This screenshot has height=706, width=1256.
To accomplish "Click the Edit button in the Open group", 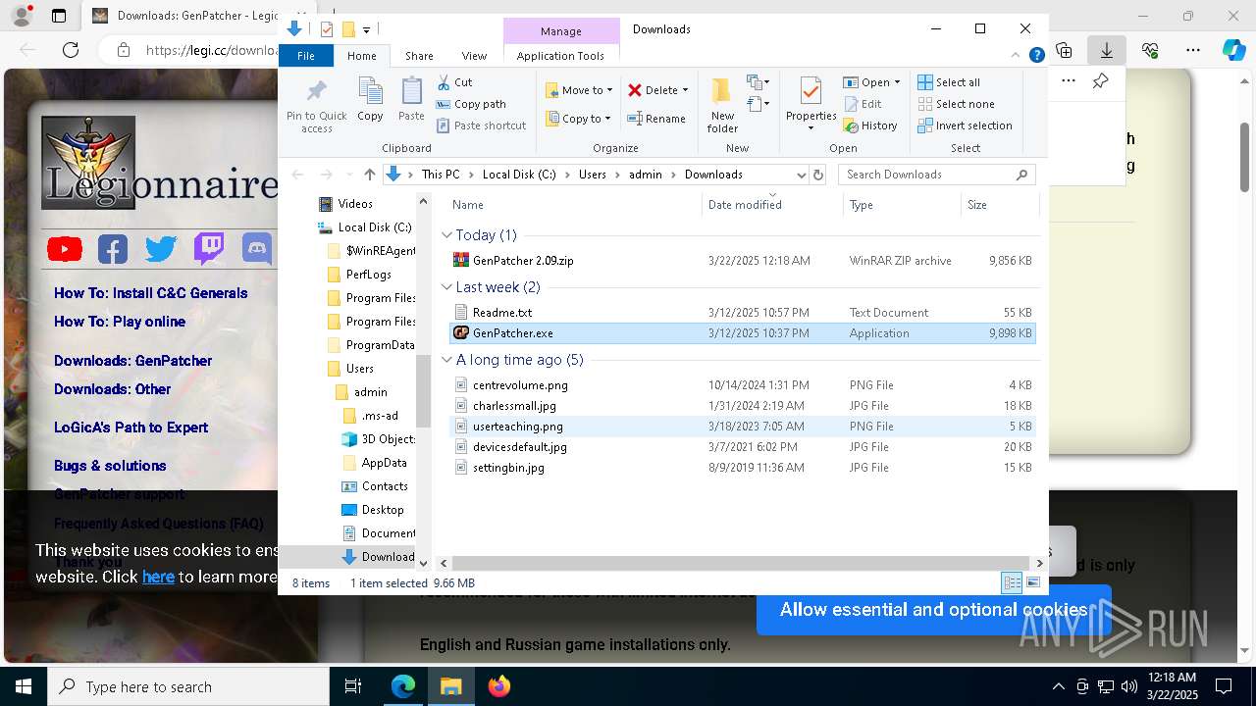I will (862, 104).
